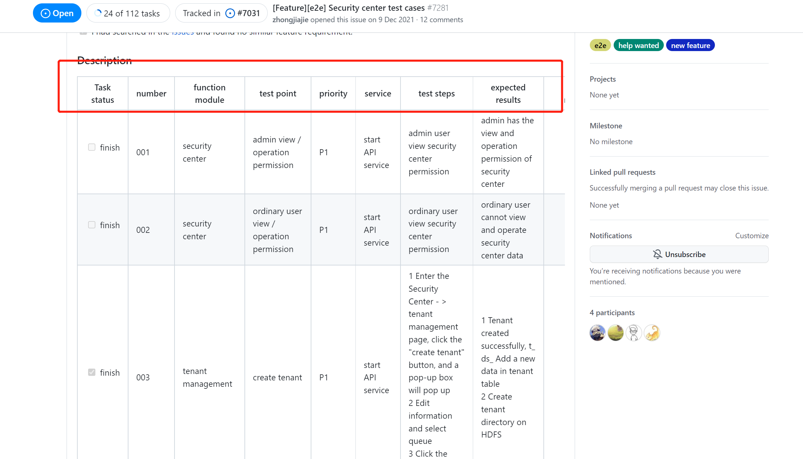The width and height of the screenshot is (803, 459).
Task: Click the tasks progress circle icon
Action: [98, 13]
